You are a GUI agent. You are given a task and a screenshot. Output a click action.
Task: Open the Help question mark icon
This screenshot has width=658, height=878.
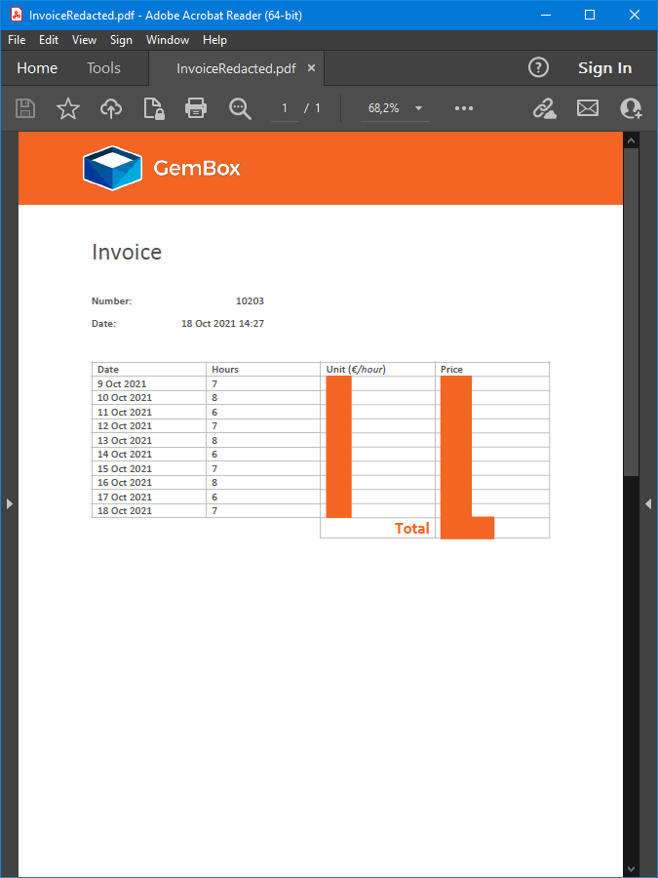[539, 67]
